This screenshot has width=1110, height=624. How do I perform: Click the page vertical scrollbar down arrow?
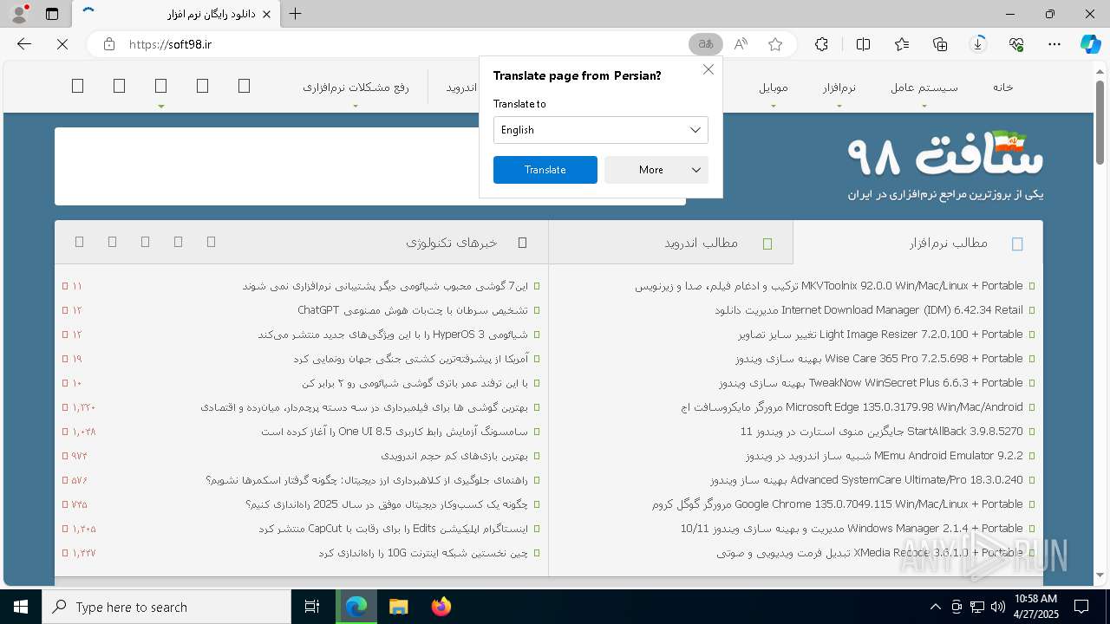1100,575
